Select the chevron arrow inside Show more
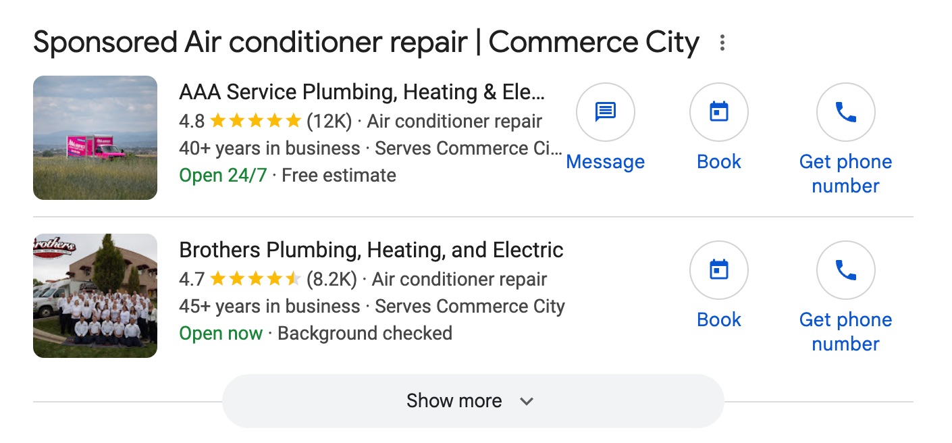The height and width of the screenshot is (443, 952). click(526, 400)
